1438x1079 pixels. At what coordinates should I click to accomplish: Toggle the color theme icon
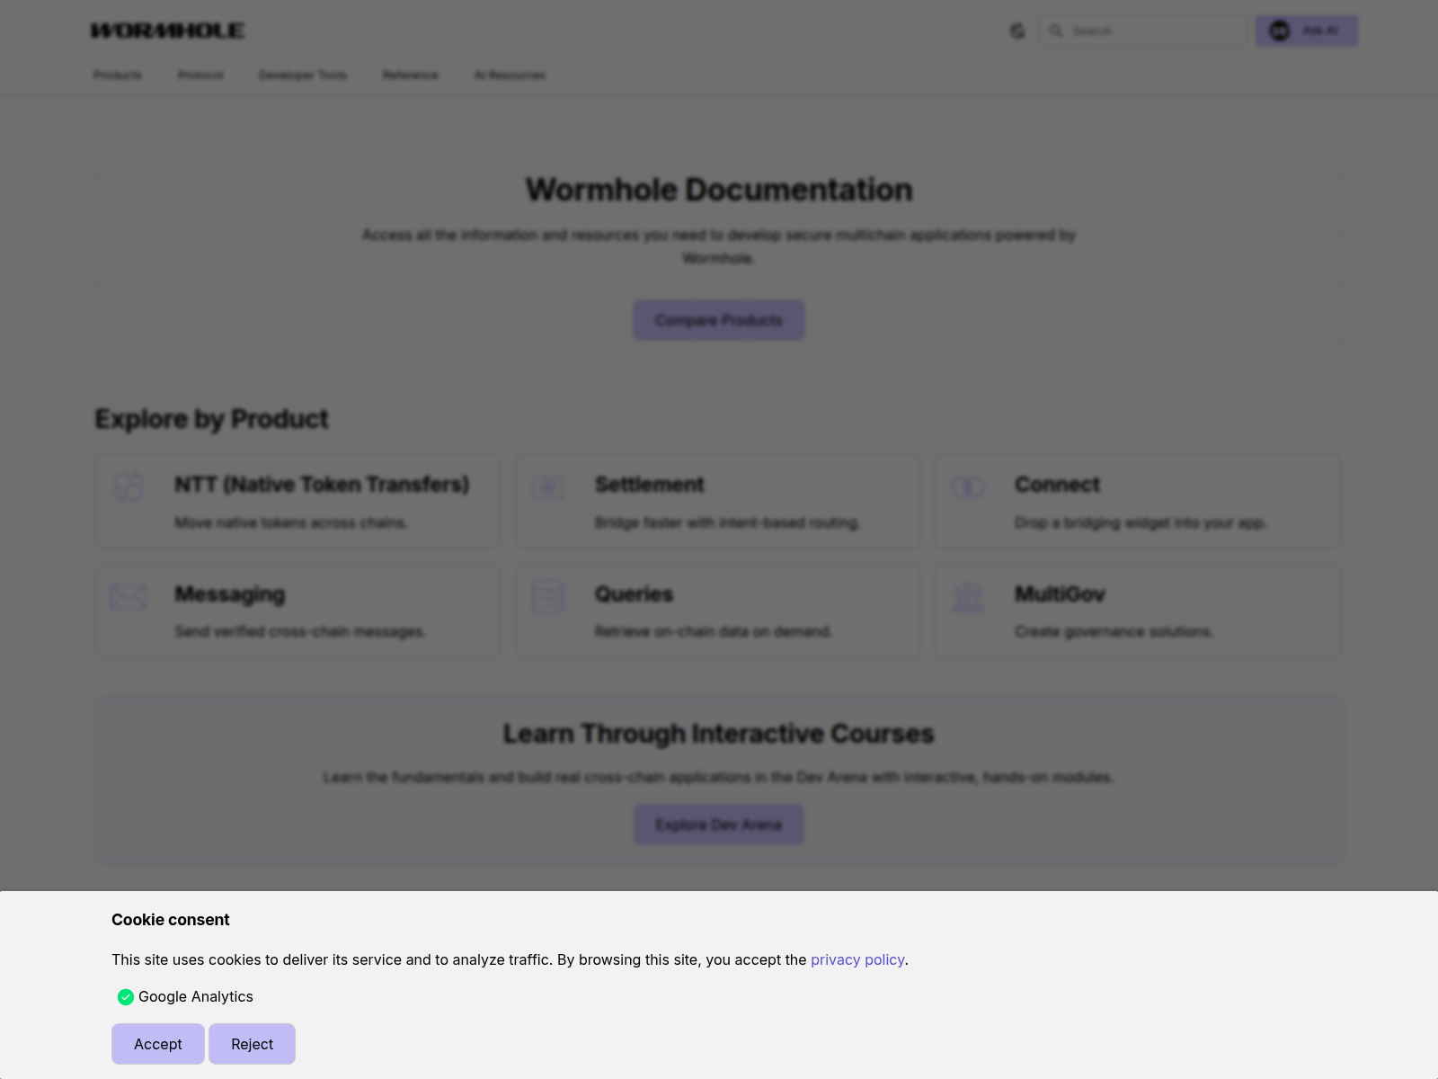click(x=1017, y=31)
